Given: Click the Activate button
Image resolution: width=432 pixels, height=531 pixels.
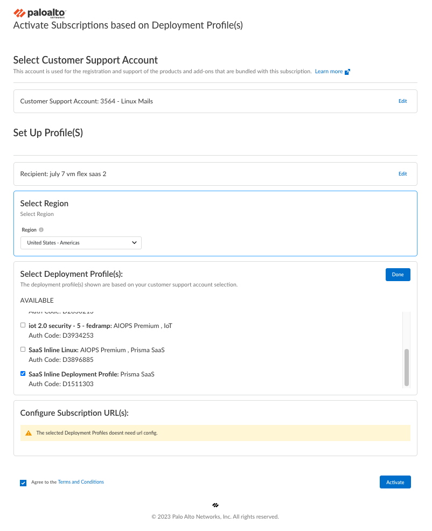Looking at the screenshot, I should point(395,482).
